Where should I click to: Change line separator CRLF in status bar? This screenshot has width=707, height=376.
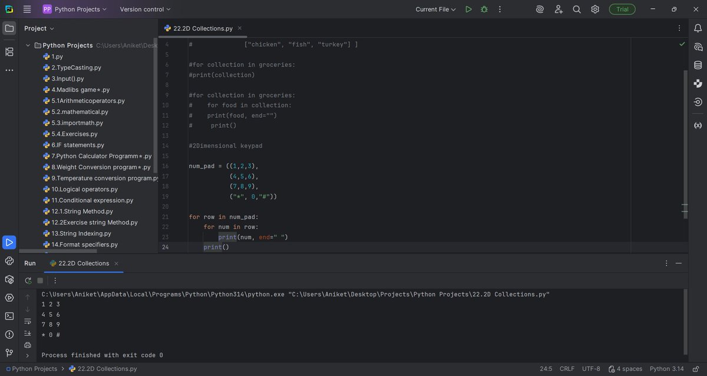[x=567, y=369]
